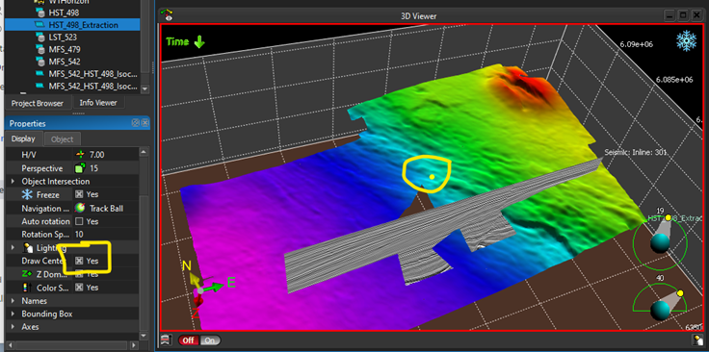Click the Perspective cube icon
Viewport: 709px width, 352px height.
pos(80,168)
